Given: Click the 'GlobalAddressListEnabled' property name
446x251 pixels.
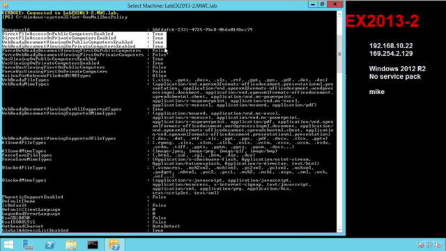Looking at the screenshot, I should click(x=36, y=230).
